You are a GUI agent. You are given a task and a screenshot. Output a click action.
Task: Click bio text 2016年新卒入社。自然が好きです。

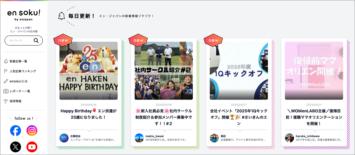coord(166,140)
